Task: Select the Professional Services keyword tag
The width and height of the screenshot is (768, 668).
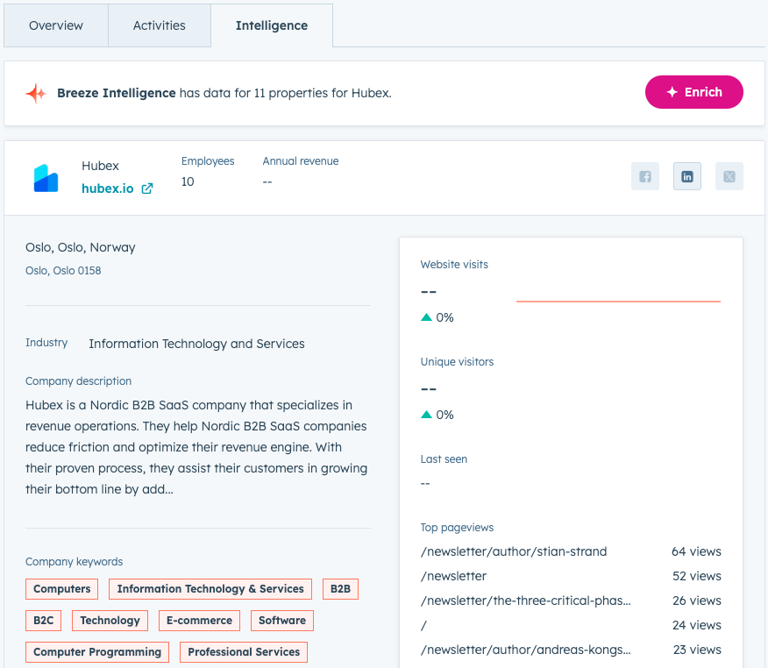Action: pos(243,652)
